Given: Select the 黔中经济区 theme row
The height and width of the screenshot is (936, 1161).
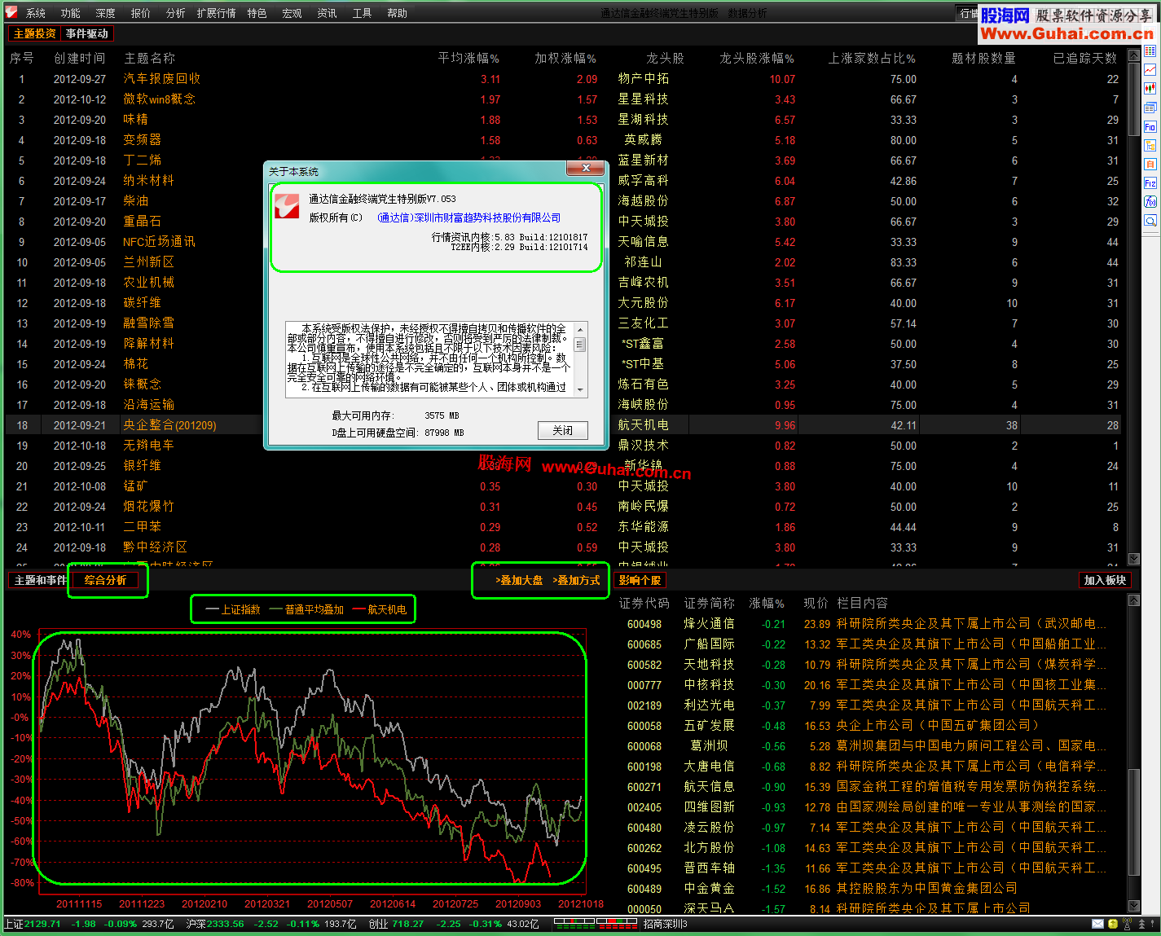Looking at the screenshot, I should tap(562, 547).
